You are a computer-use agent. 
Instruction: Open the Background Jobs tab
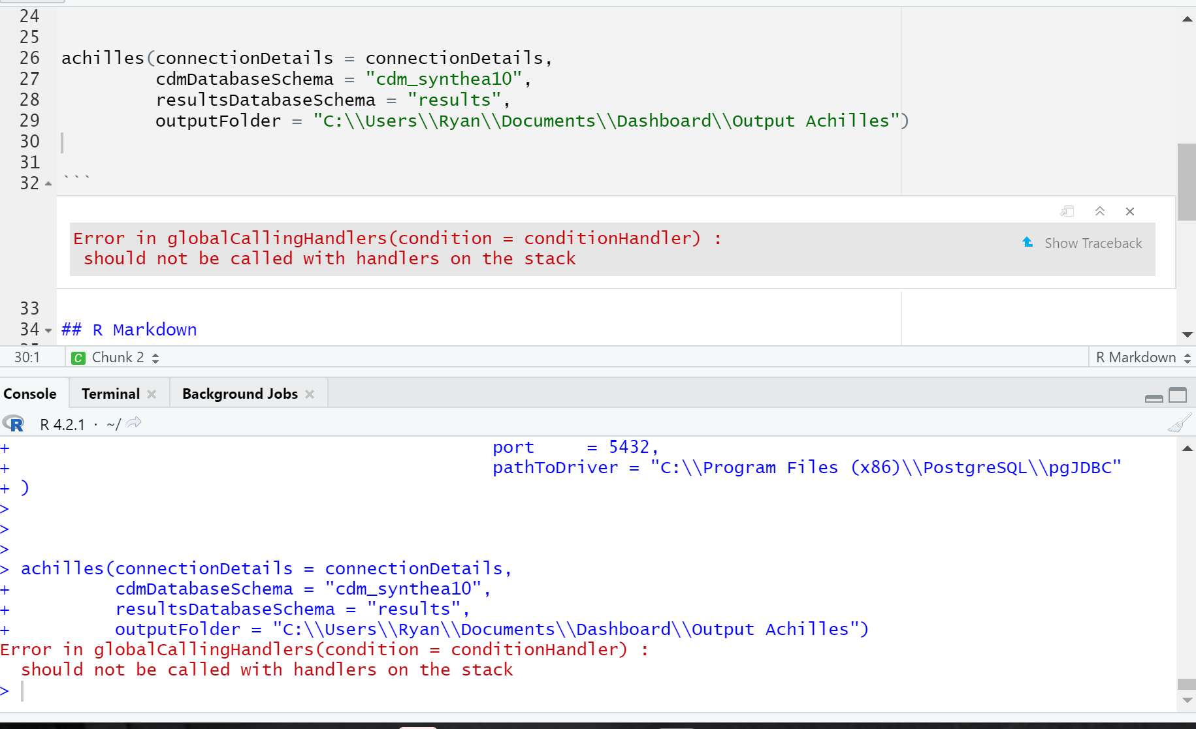239,394
